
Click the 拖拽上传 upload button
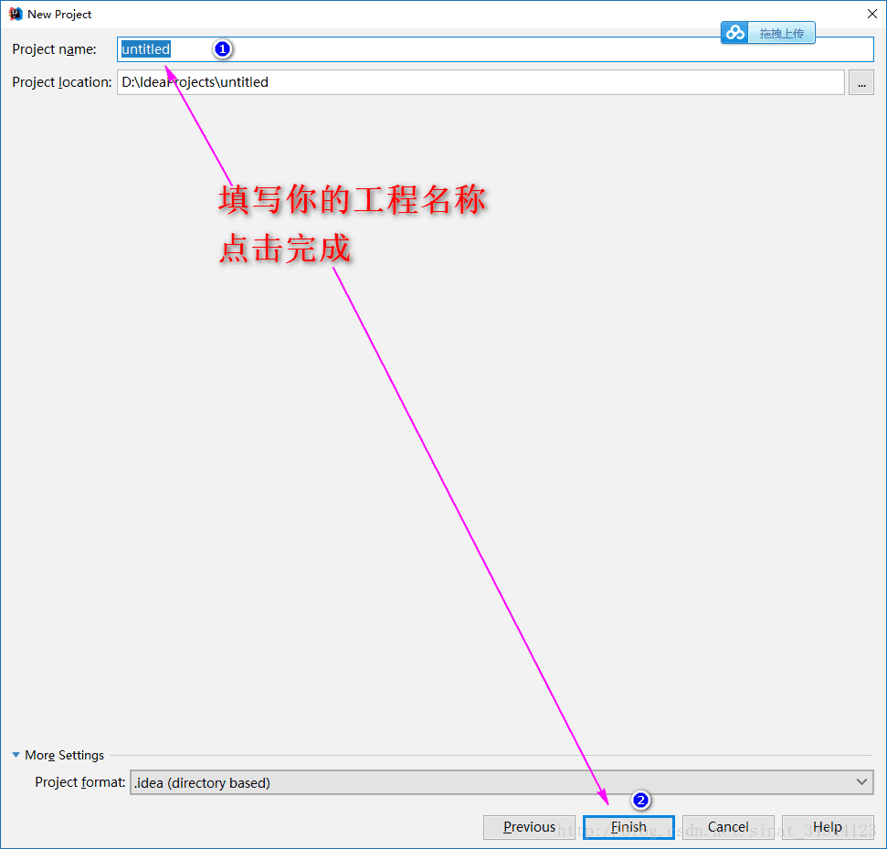click(x=783, y=32)
